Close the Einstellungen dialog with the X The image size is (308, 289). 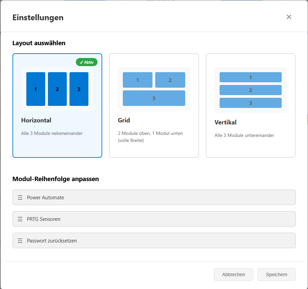[x=289, y=17]
